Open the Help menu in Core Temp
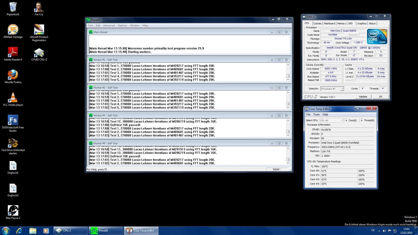This screenshot has width=418, height=235. point(325,114)
